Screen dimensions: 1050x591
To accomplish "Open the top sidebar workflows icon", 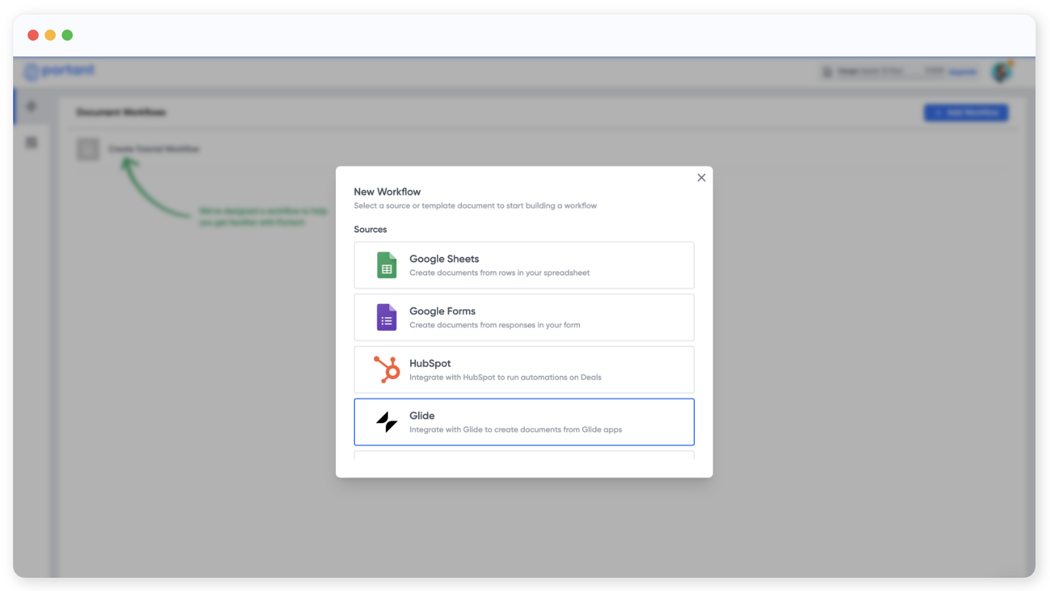I will point(31,106).
